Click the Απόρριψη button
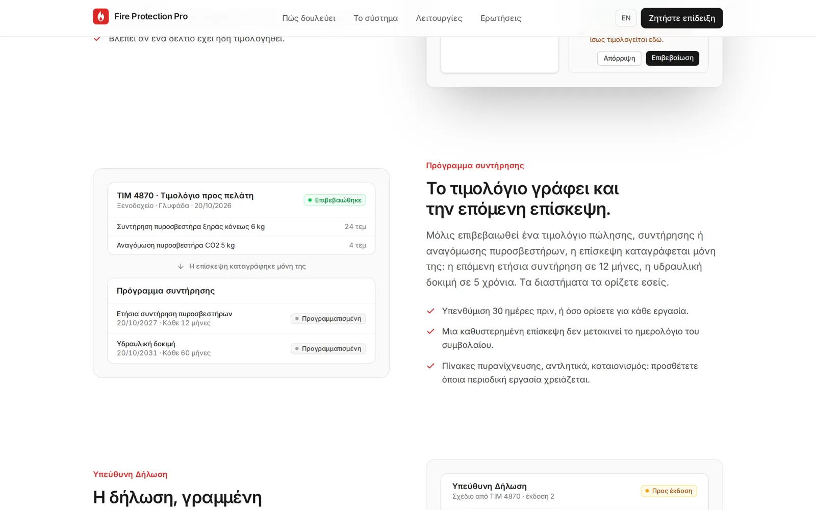The image size is (816, 510). coord(619,58)
